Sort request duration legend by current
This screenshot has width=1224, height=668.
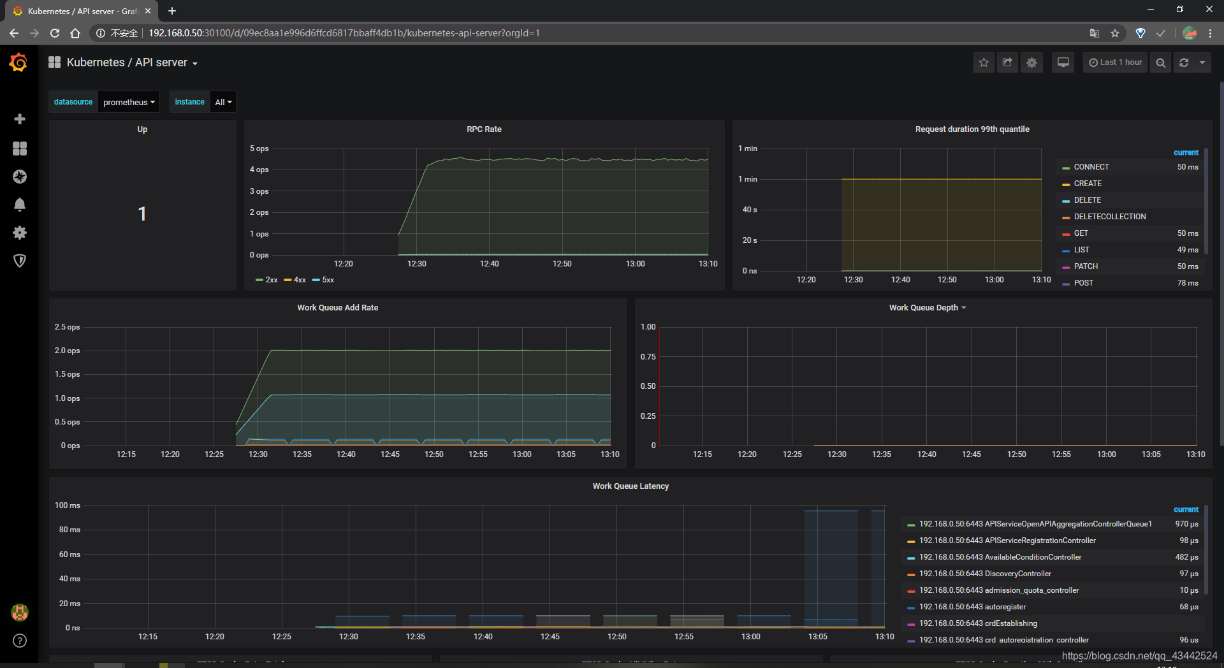(x=1186, y=152)
